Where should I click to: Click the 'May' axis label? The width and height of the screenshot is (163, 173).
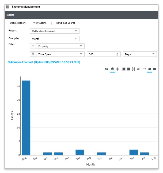click(121, 159)
